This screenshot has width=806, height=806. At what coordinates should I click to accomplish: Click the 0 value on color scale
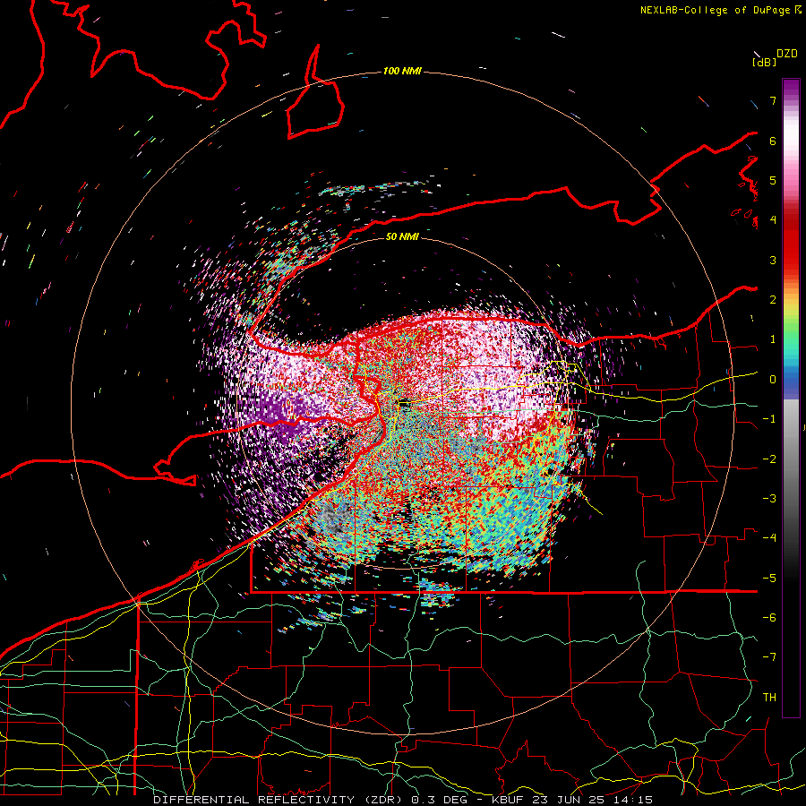pyautogui.click(x=773, y=380)
